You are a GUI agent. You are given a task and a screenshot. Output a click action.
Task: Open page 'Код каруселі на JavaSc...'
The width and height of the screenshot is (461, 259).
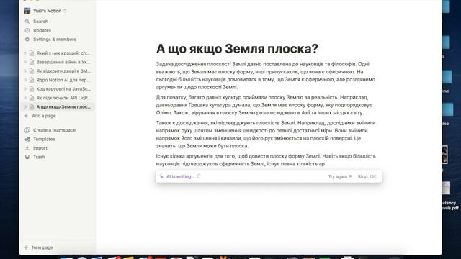coord(63,89)
